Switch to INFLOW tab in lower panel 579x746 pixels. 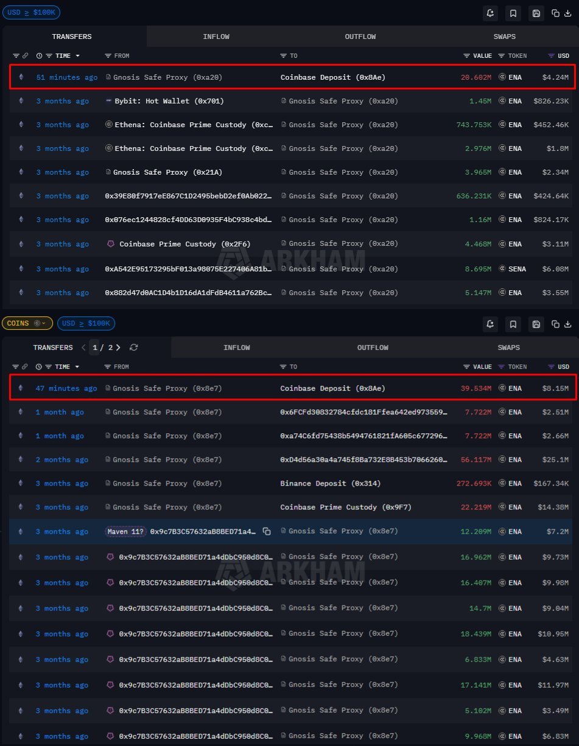point(237,347)
